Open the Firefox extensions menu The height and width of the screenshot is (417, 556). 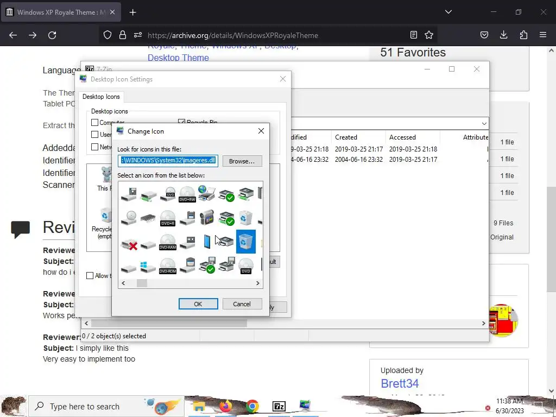coord(523,35)
